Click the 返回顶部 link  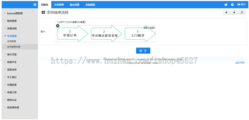[240, 63]
